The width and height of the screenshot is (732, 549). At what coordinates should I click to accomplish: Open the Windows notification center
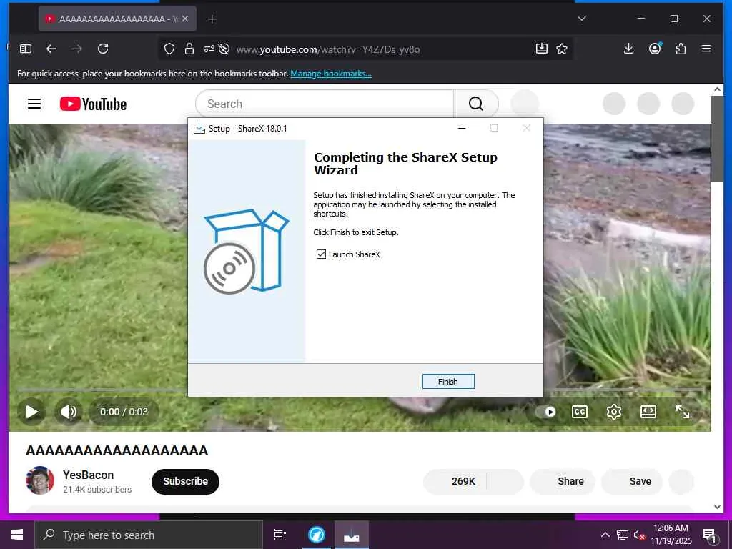pos(710,535)
